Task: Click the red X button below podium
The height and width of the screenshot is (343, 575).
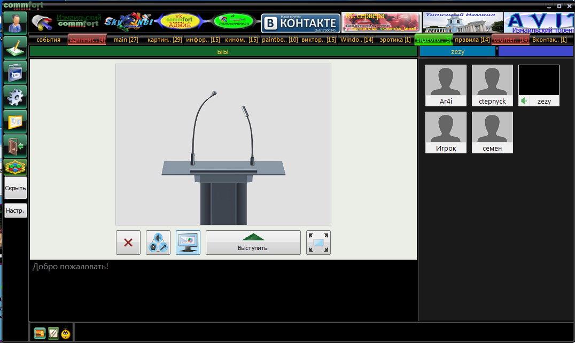Action: (x=128, y=243)
